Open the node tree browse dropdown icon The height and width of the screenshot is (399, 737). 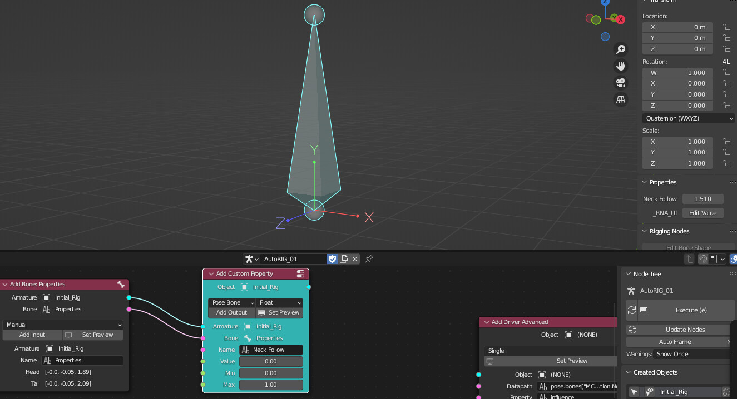[x=251, y=259]
